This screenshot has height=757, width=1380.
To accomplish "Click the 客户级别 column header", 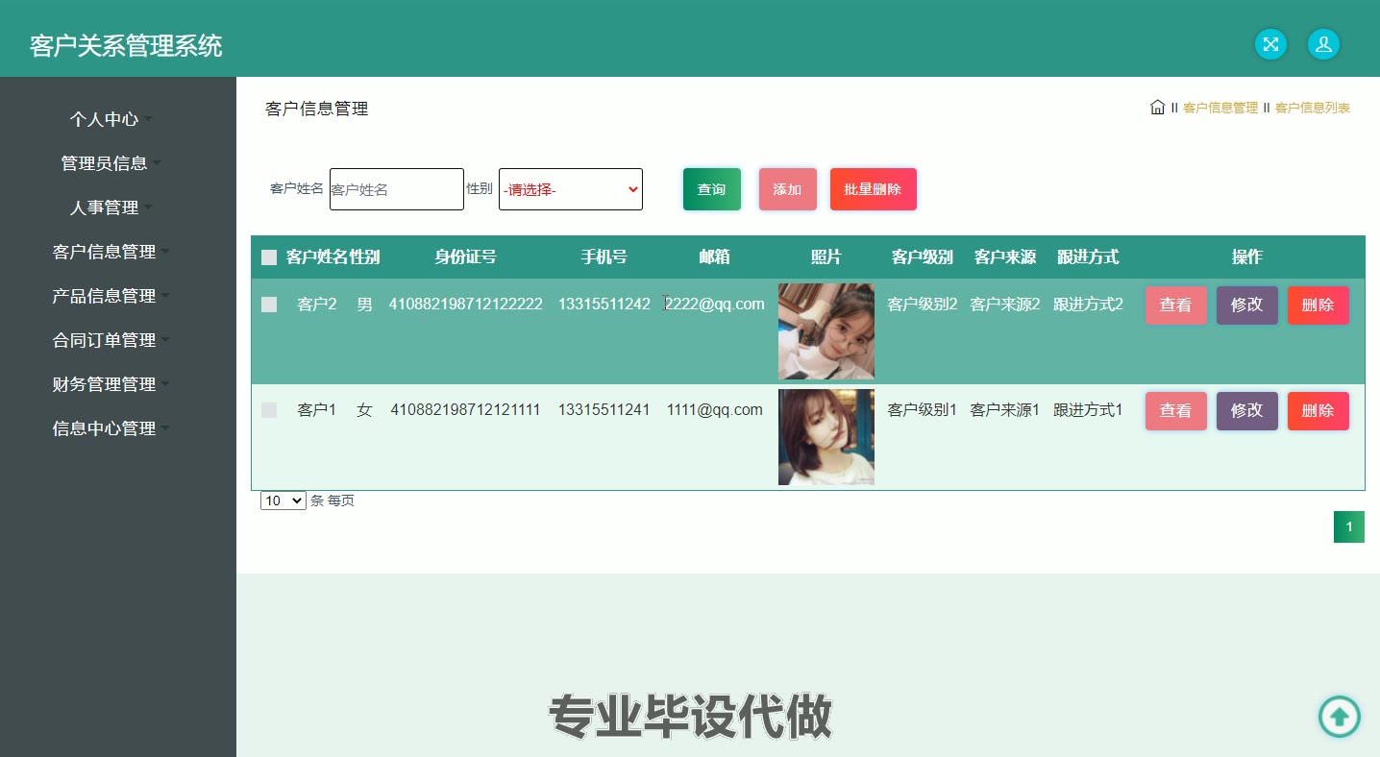I will (x=923, y=256).
